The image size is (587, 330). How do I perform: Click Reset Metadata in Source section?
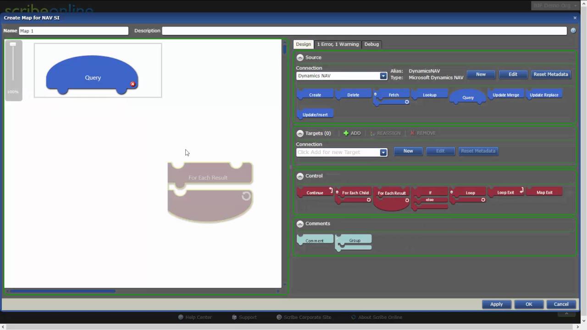[x=551, y=74]
